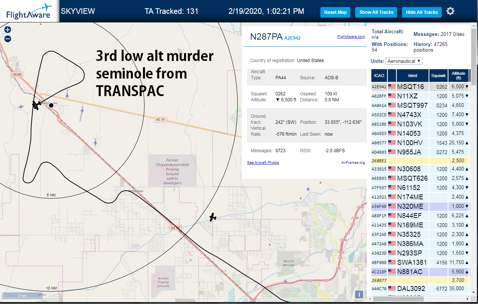Select N955JA aircraft row
The width and height of the screenshot is (478, 304).
point(420,152)
